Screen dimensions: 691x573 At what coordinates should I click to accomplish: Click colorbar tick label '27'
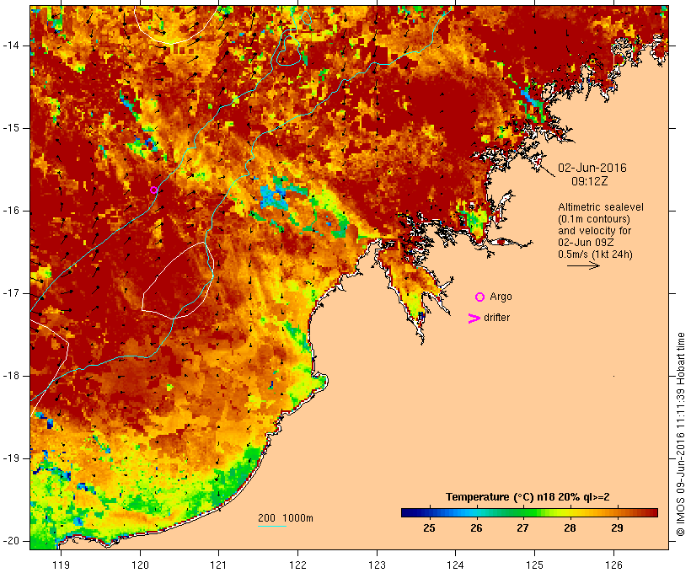522,527
